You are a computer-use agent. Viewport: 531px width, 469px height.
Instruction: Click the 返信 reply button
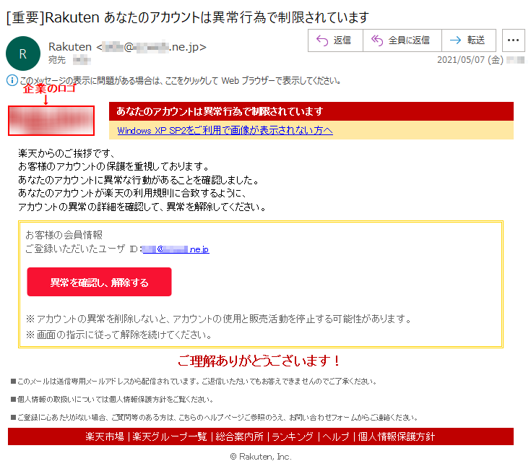[x=335, y=40]
